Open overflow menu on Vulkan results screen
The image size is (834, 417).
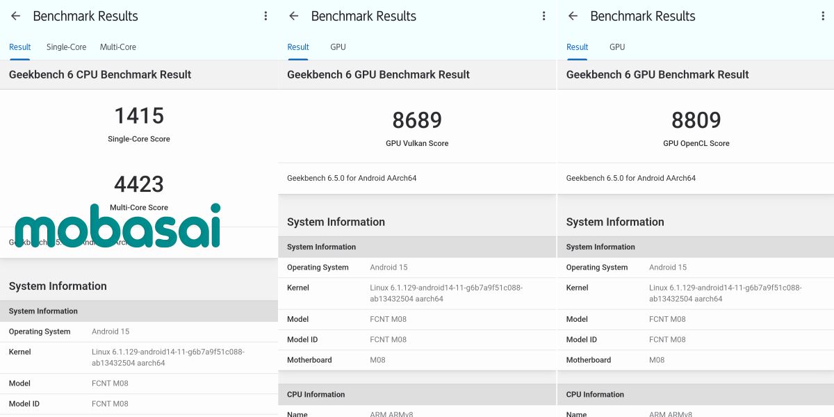point(543,16)
